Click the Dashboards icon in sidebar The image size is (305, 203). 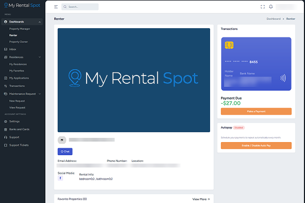(x=6, y=22)
